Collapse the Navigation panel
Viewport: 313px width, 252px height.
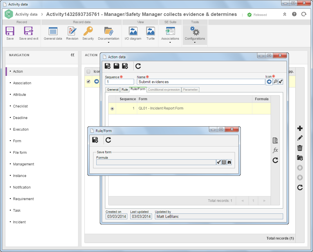73,55
